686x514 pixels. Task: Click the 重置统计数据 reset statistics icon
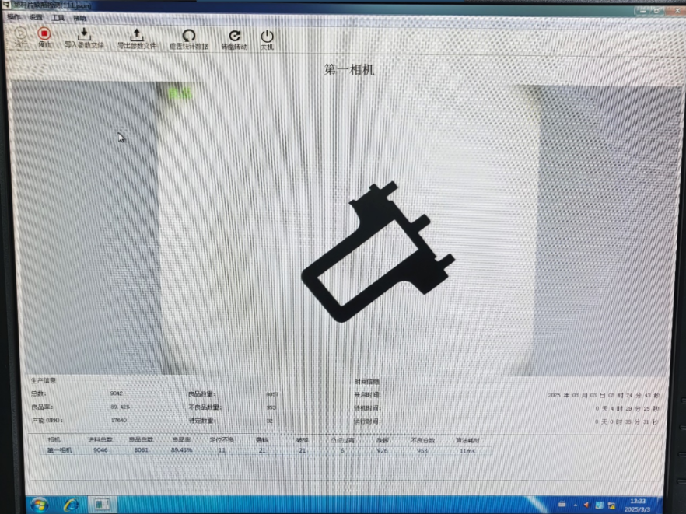point(189,34)
